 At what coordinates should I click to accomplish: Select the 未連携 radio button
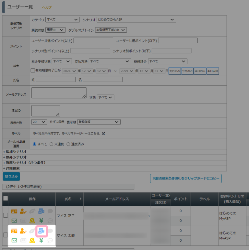(51, 144)
